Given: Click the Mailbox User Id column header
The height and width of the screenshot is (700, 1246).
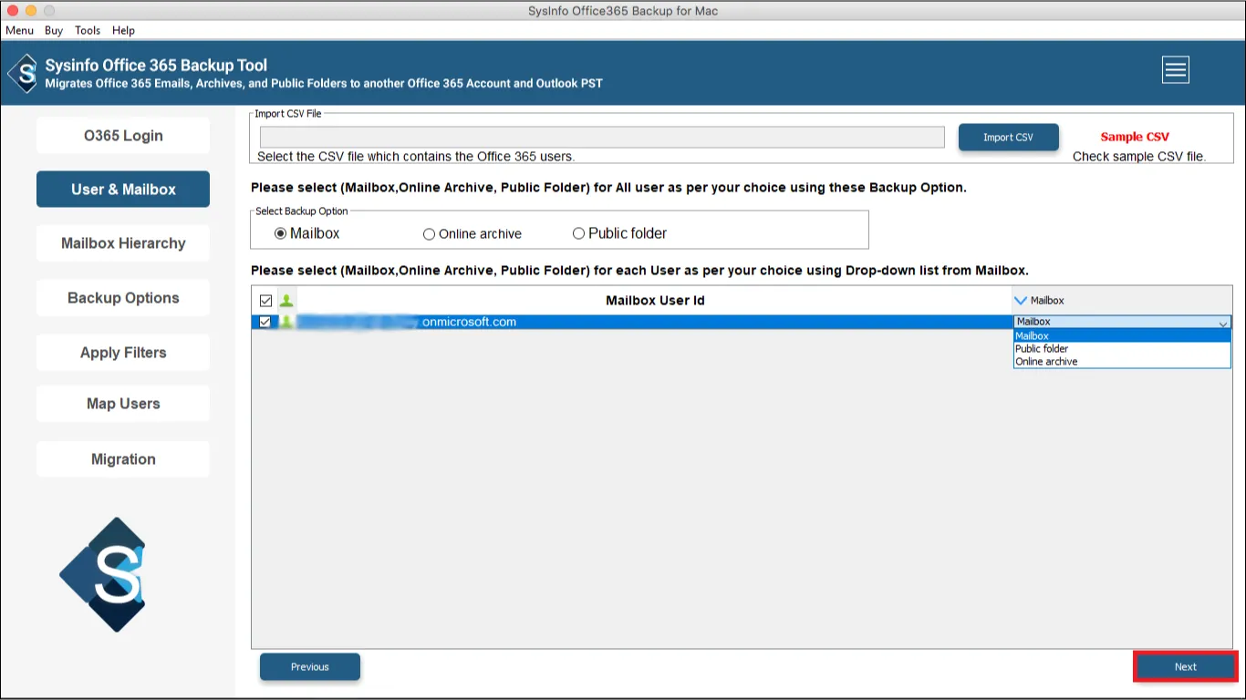Looking at the screenshot, I should (655, 300).
